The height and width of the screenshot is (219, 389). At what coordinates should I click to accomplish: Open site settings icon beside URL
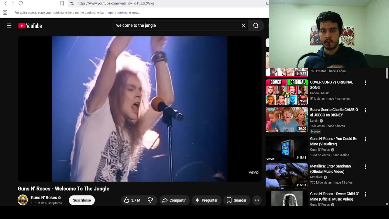(x=72, y=3)
